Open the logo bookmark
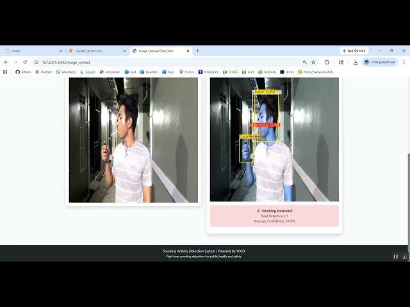The height and width of the screenshot is (307, 410). [x=168, y=72]
